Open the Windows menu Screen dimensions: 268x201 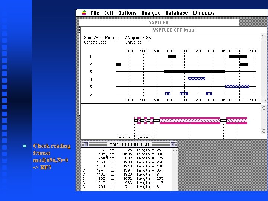(204, 13)
